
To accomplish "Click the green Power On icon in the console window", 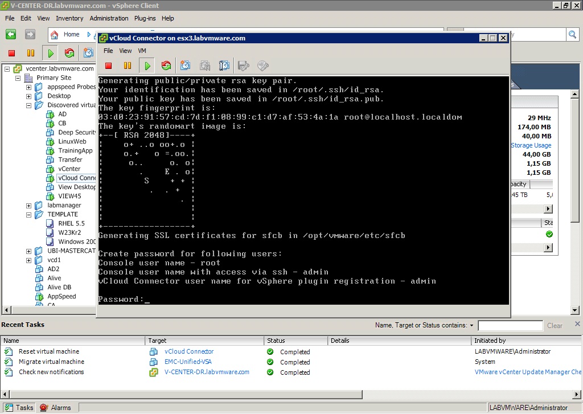I will [x=147, y=66].
